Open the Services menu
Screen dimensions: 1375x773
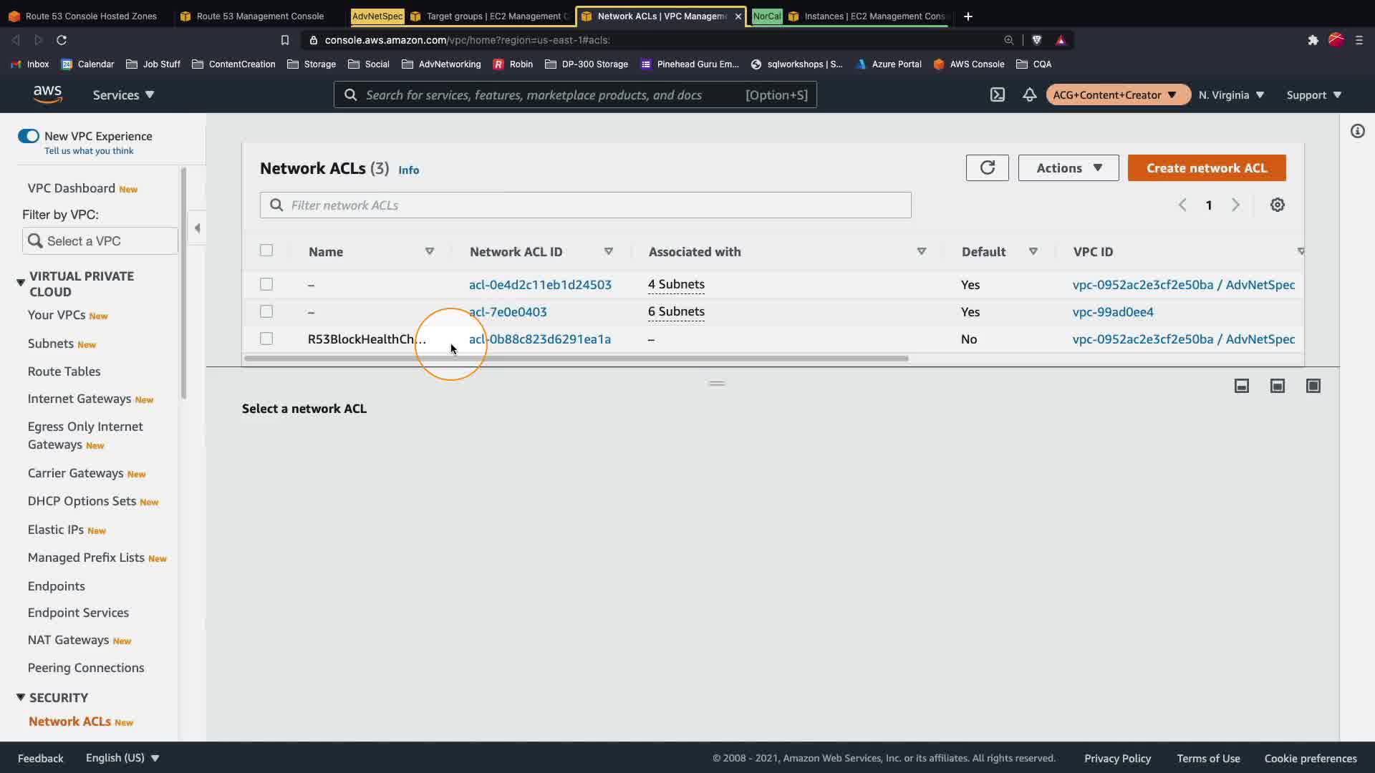[x=123, y=94]
